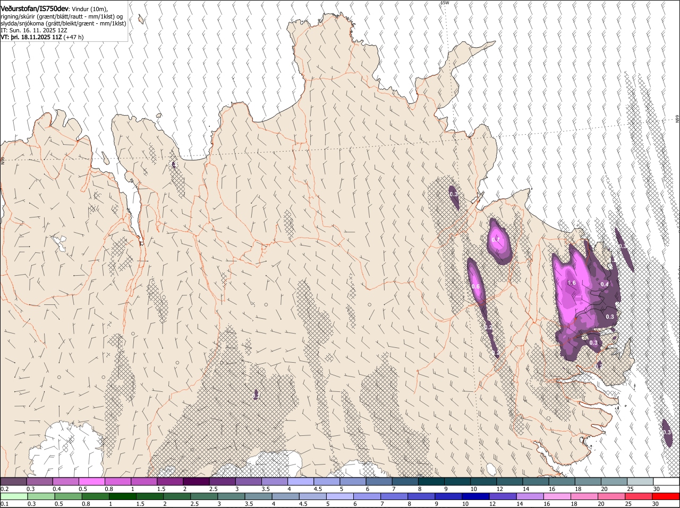This screenshot has width=680, height=508.
Task: Click the 6–7 rain scale swatch
Action: coord(367,496)
